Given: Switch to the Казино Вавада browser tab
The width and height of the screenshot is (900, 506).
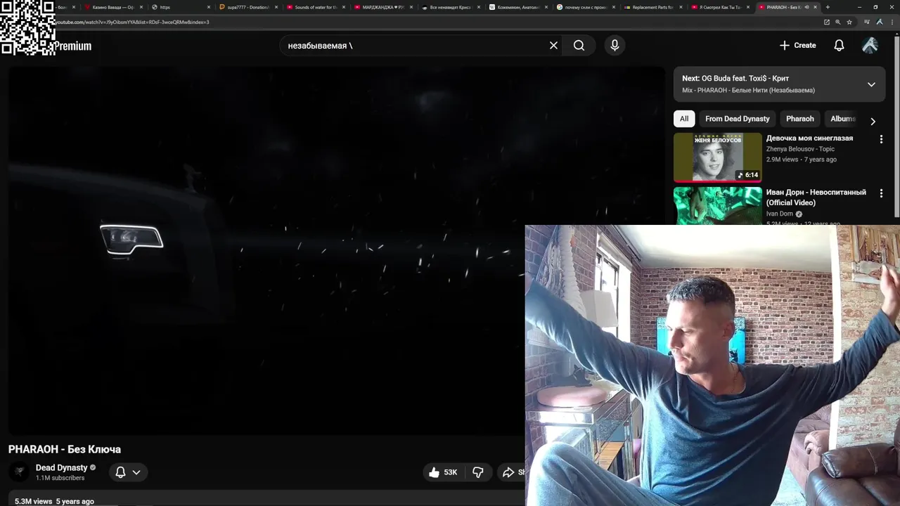Looking at the screenshot, I should tap(112, 7).
